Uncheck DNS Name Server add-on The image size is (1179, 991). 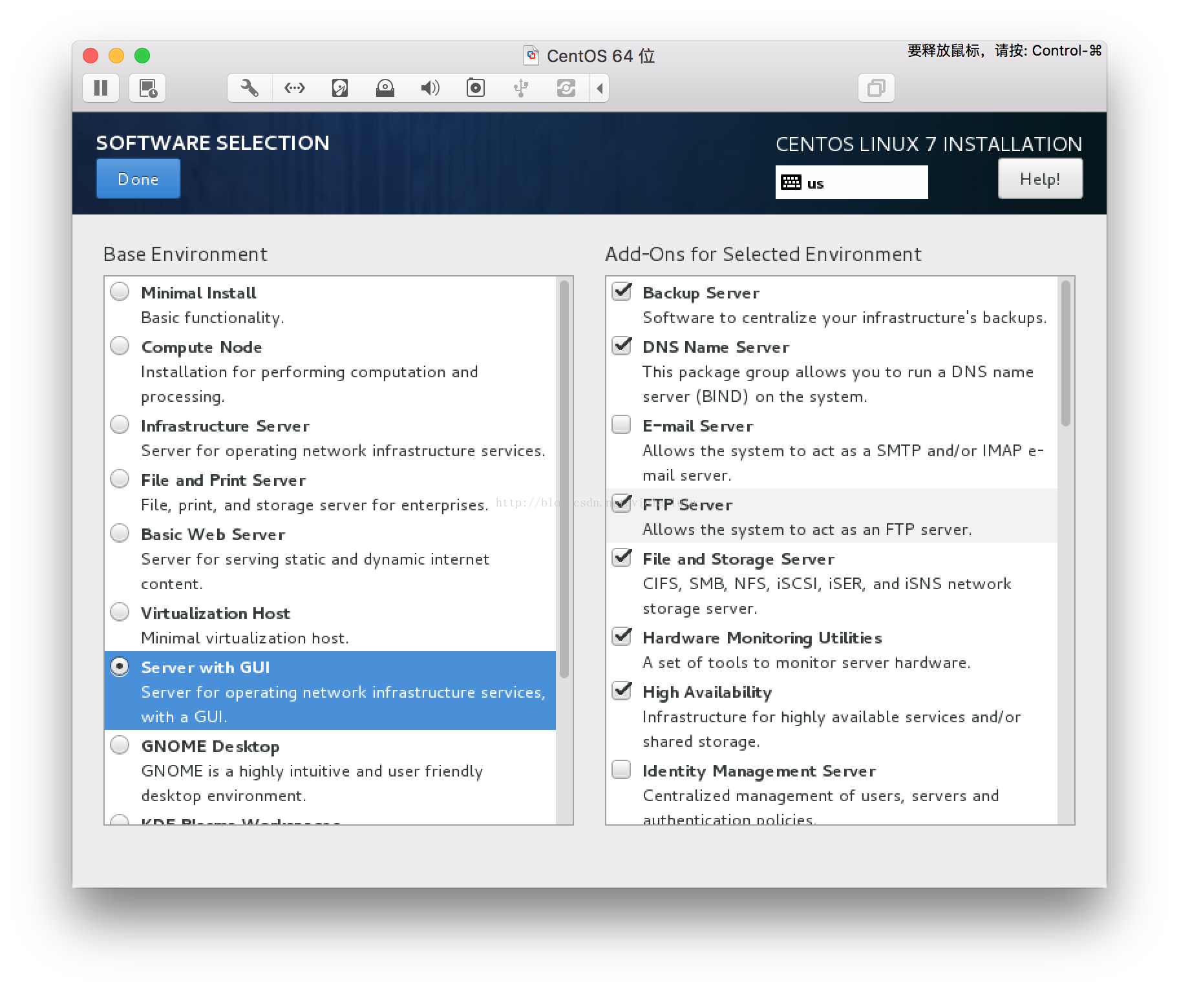pos(622,346)
